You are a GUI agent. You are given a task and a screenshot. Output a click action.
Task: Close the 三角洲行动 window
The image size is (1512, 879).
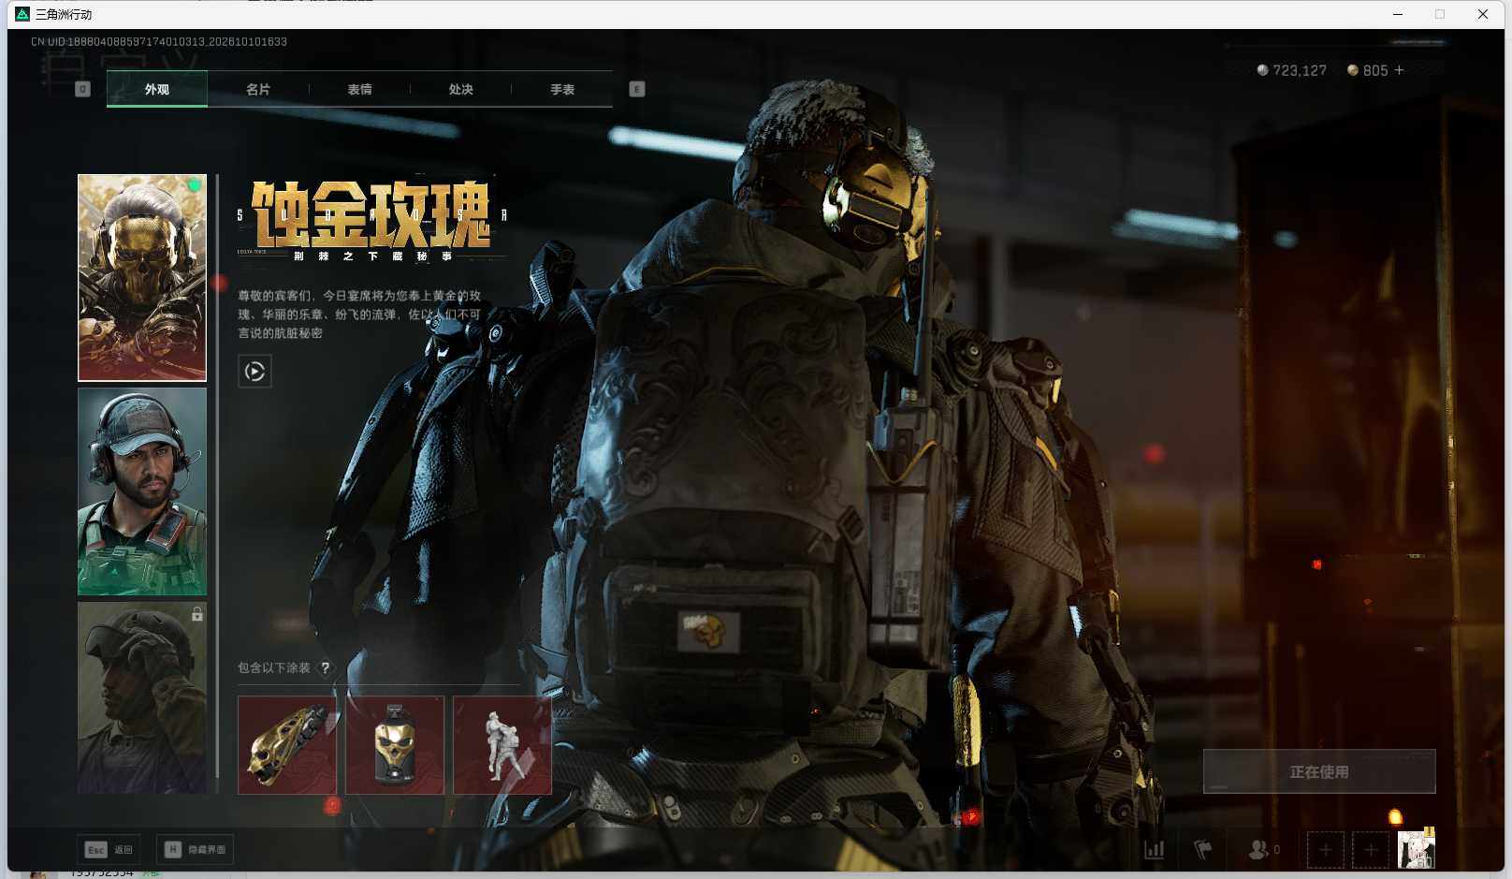(x=1483, y=14)
